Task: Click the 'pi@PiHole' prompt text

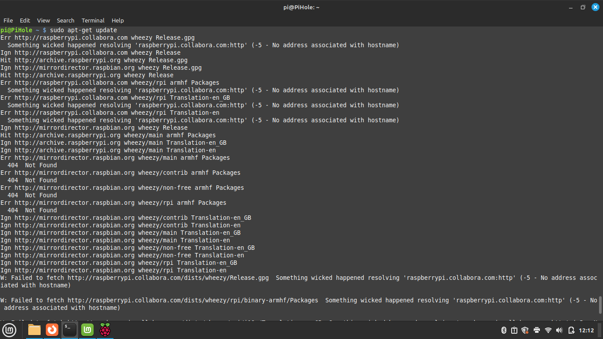Action: (x=16, y=30)
